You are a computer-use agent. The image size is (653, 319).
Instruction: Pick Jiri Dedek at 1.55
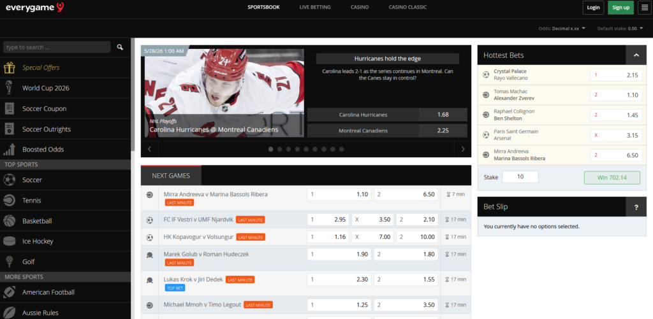[x=406, y=280]
